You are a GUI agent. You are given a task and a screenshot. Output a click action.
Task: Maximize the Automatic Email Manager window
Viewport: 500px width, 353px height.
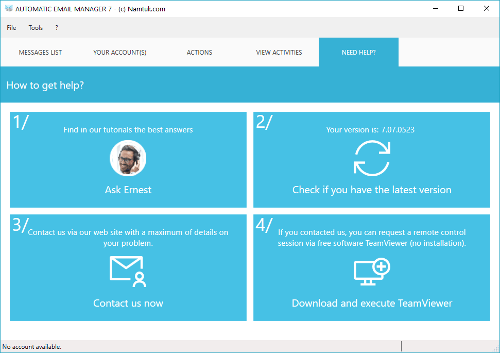[461, 9]
